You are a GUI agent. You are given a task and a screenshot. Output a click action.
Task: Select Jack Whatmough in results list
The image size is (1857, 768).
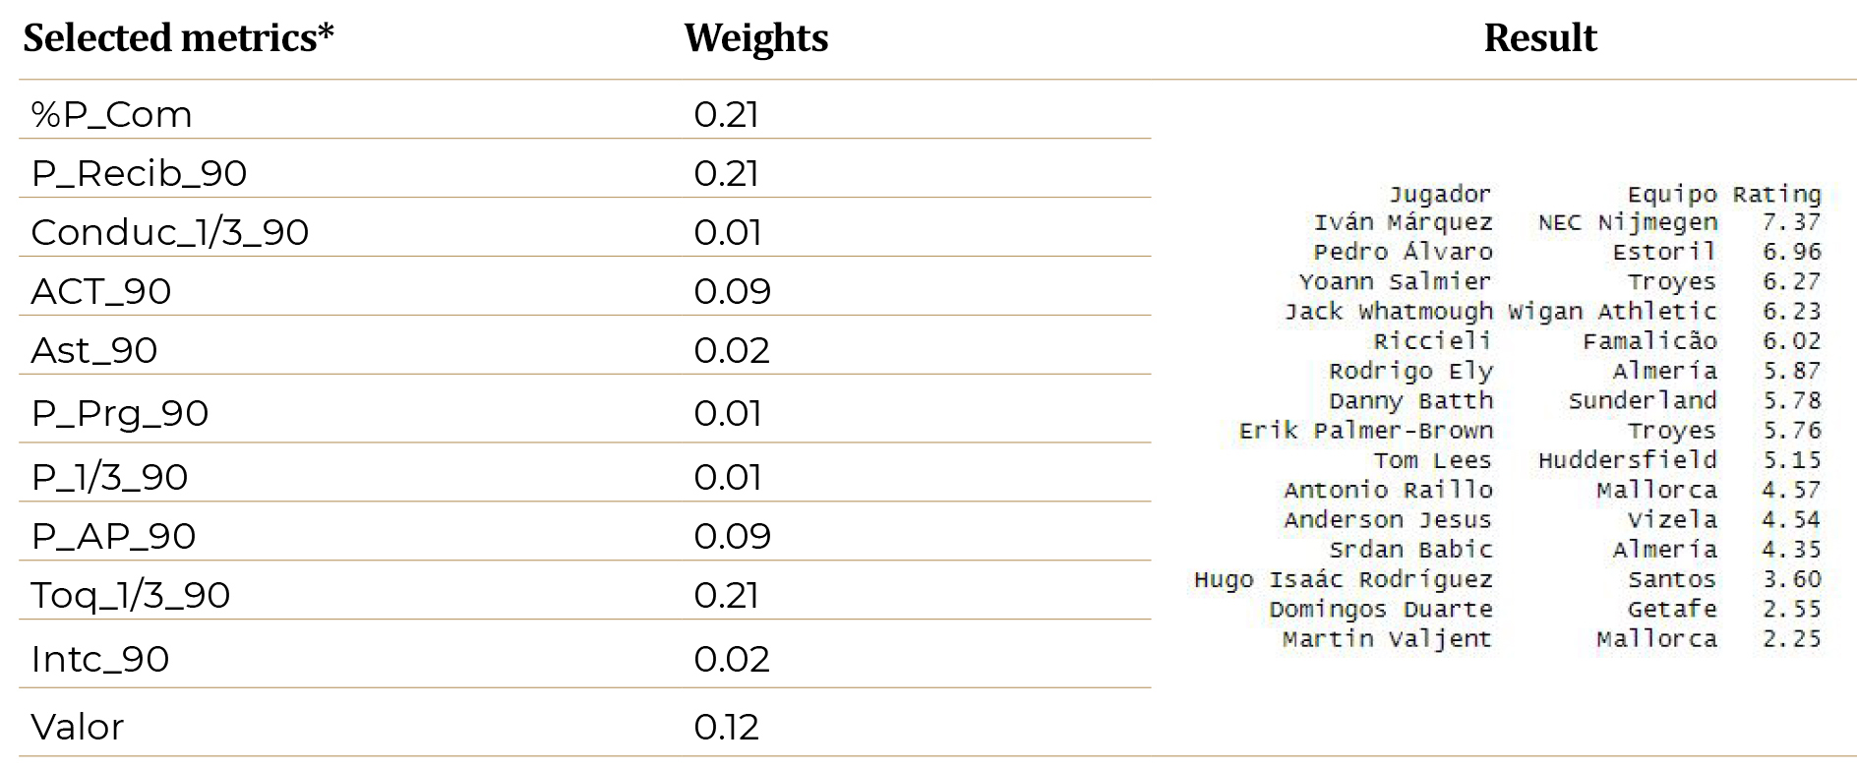pos(1388,312)
